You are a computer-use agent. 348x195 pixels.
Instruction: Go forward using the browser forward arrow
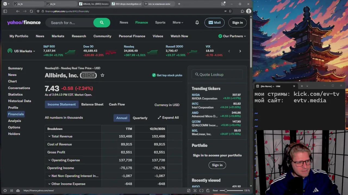[x=24, y=11]
